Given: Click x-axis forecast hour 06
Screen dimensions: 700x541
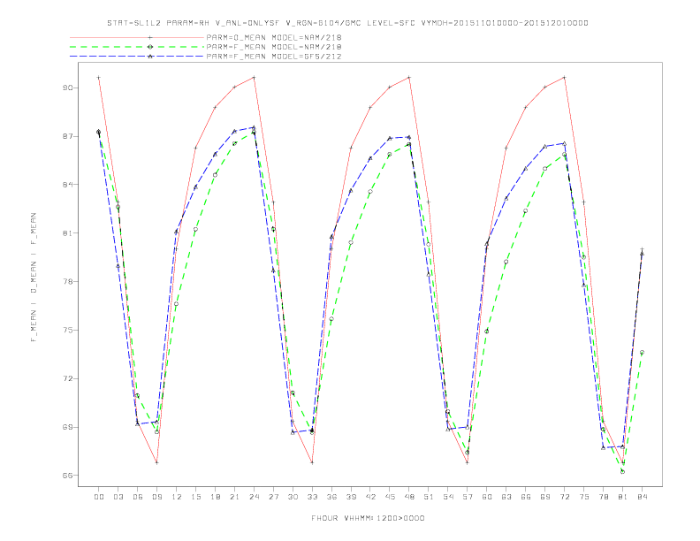Looking at the screenshot, I should [138, 497].
